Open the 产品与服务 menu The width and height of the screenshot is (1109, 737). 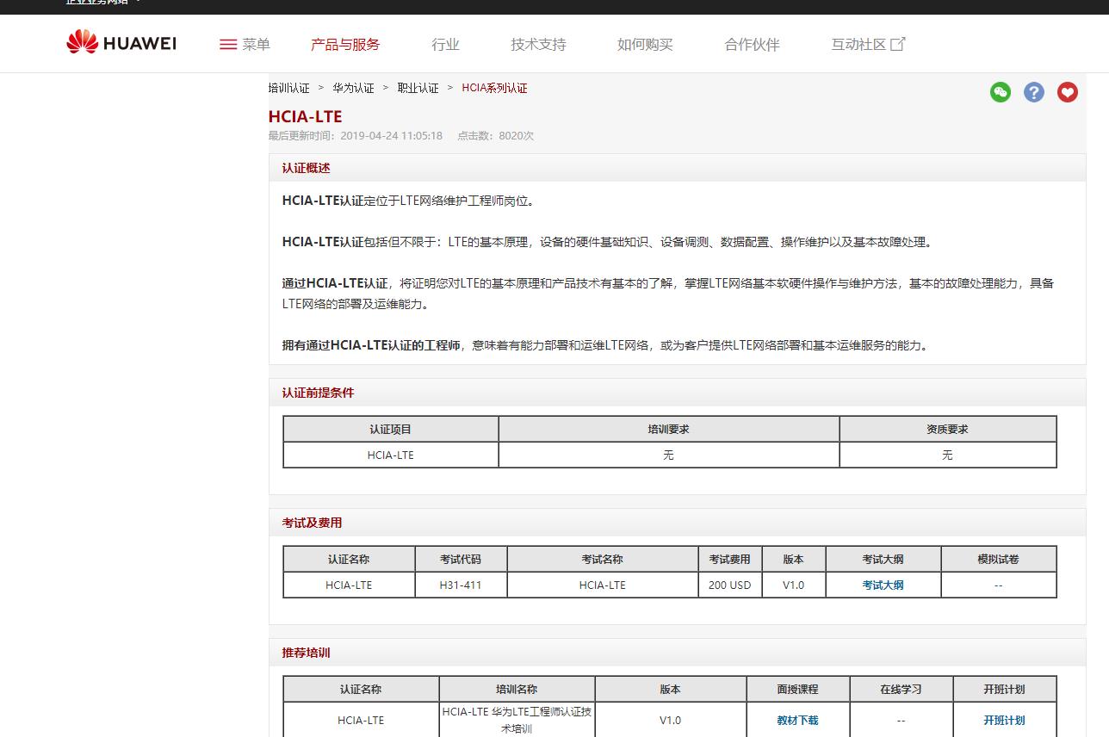pos(345,45)
